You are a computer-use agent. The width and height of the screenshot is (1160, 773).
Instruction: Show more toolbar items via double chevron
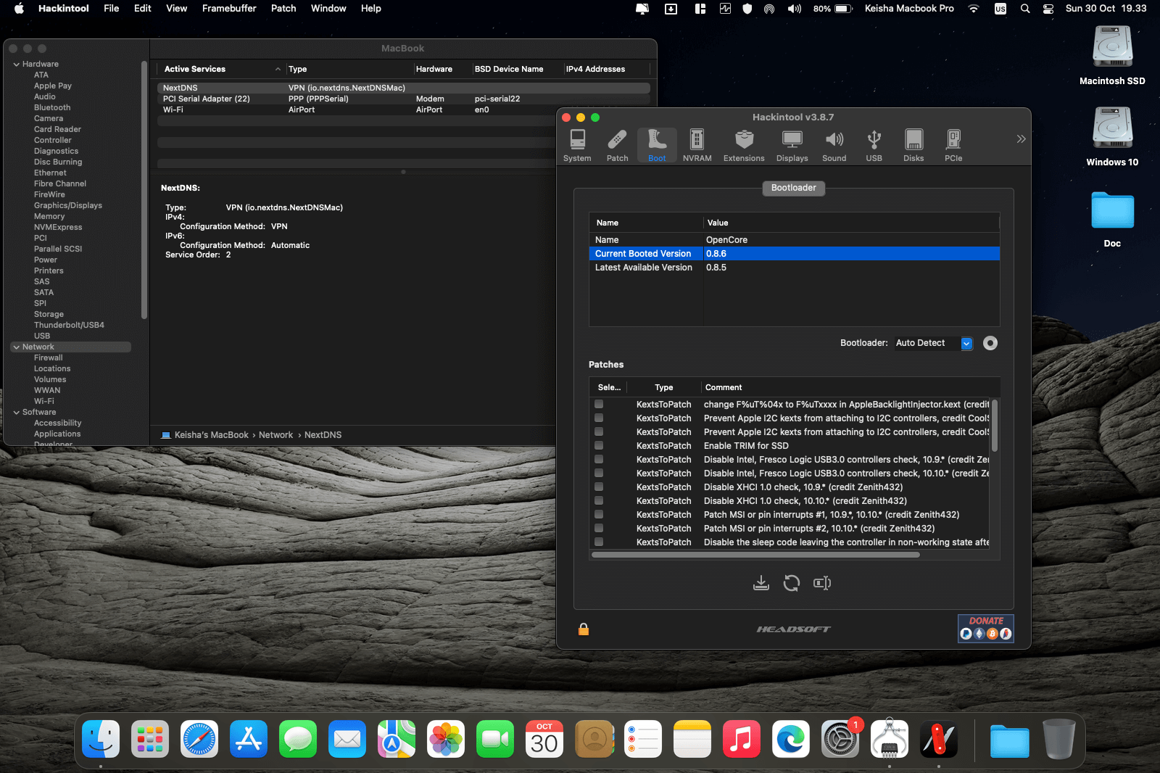click(1021, 139)
